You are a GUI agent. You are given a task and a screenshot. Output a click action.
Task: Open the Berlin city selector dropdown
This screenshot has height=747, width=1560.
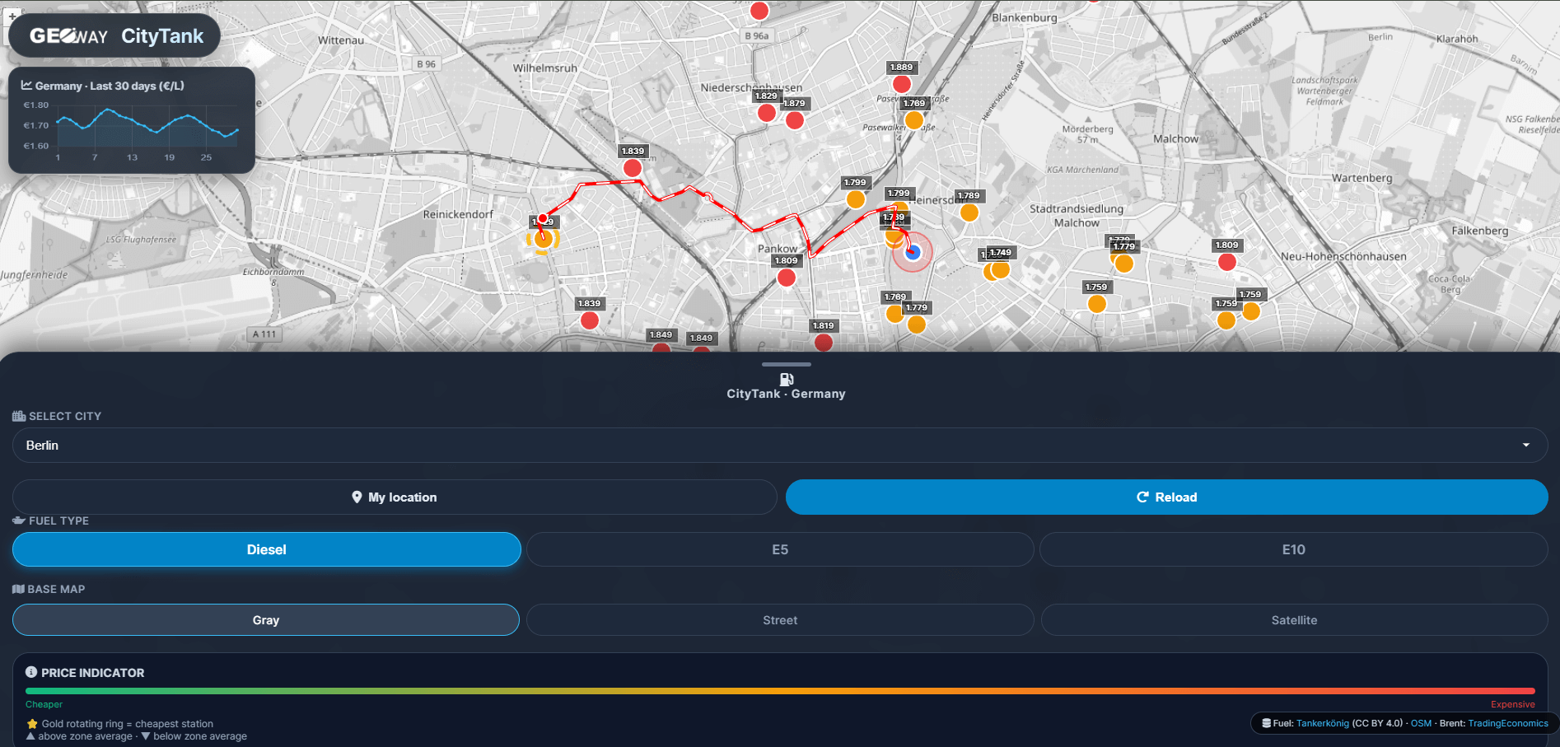tap(779, 445)
